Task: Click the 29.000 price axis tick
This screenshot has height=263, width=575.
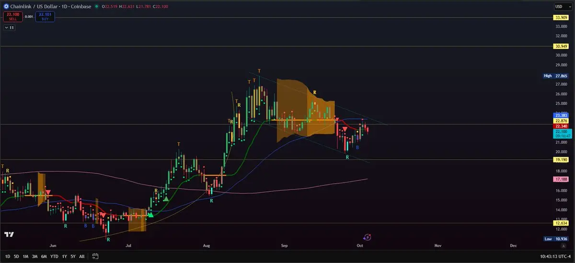Action: 562,65
